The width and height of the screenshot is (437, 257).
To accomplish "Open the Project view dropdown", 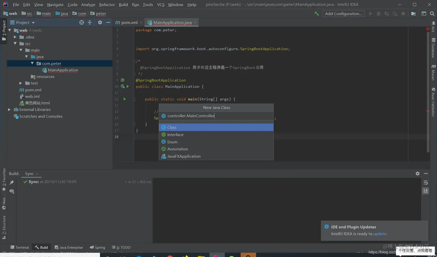I will coord(33,22).
